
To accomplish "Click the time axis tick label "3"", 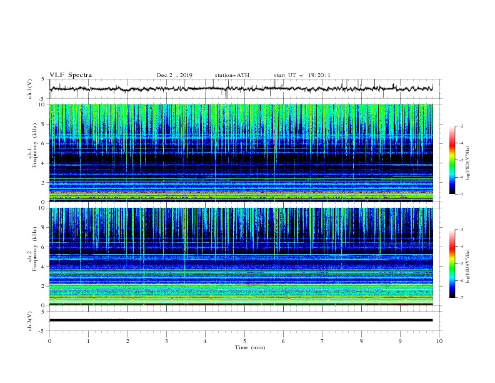I will (x=166, y=341).
